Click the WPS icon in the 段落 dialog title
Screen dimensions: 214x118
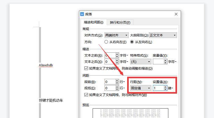coord(82,14)
